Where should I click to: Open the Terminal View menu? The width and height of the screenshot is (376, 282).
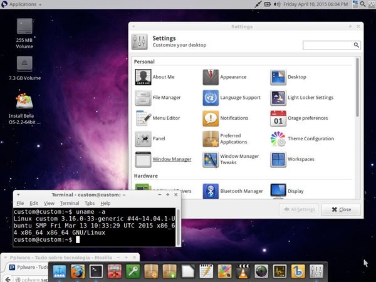(49, 203)
